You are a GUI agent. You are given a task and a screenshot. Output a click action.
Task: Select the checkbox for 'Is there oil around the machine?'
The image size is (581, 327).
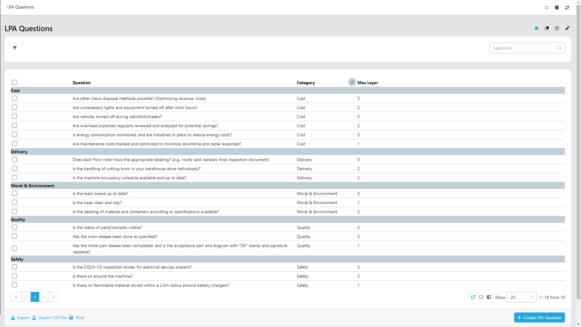(x=15, y=276)
